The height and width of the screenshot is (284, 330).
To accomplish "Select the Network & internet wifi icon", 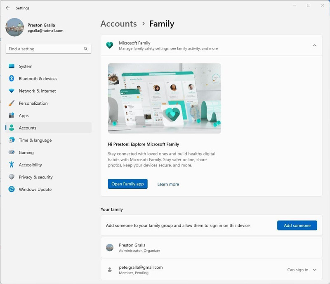I will click(12, 91).
